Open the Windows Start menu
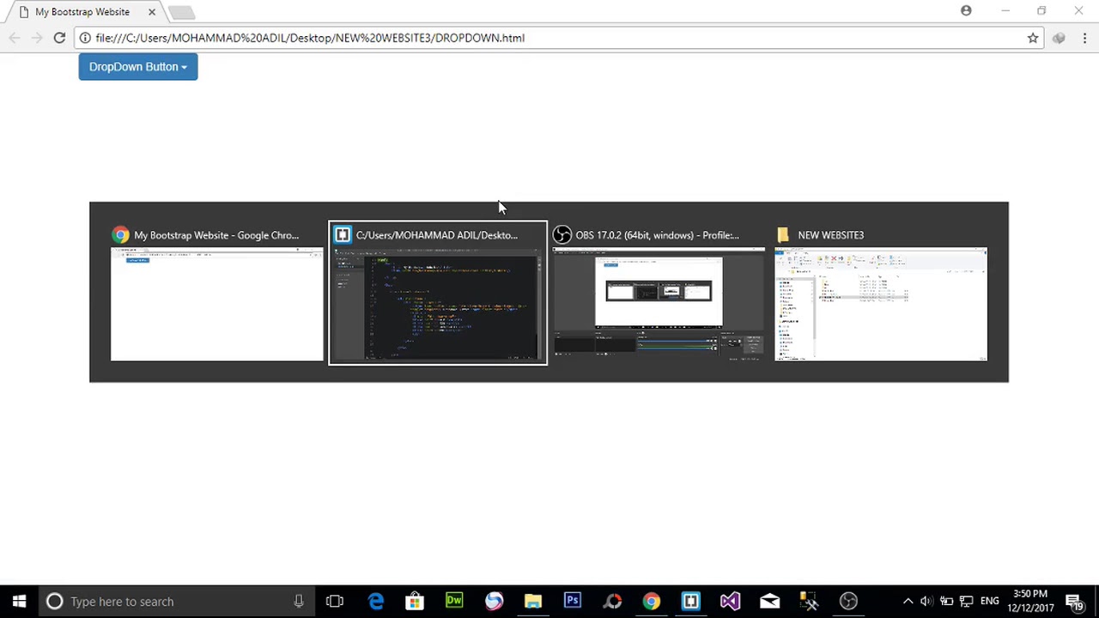This screenshot has height=618, width=1099. [19, 601]
